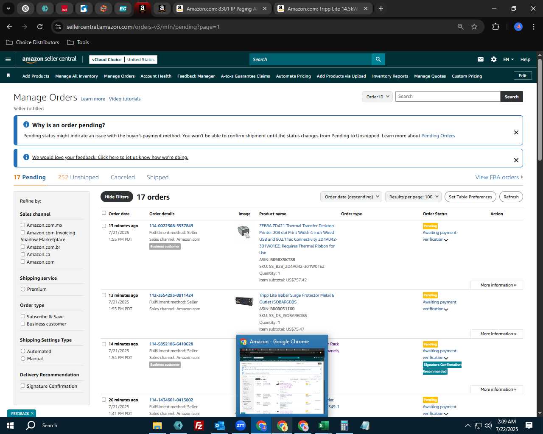Screen dimensions: 543x434
Task: Open order ID 112-3554293-8811424 link
Action: pos(171,295)
